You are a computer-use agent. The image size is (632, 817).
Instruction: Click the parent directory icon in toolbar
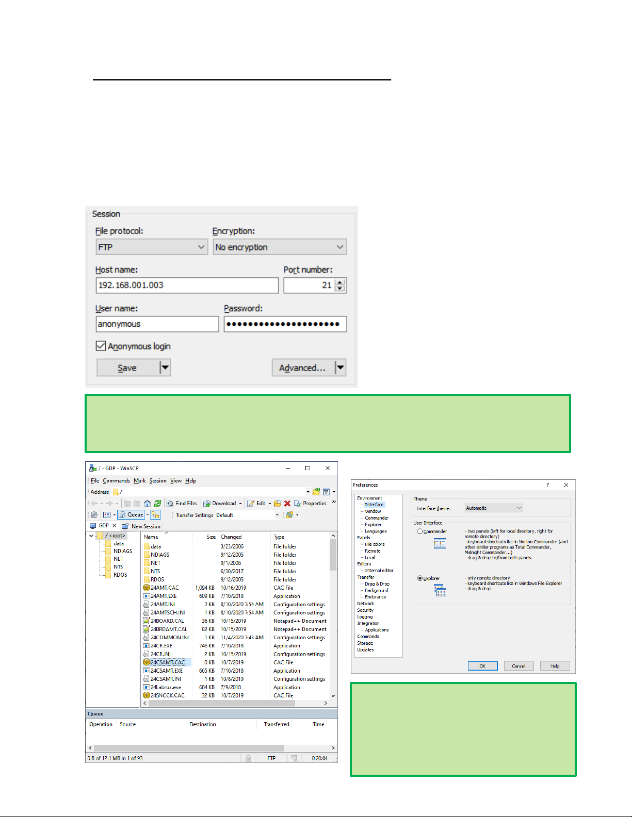[x=127, y=504]
